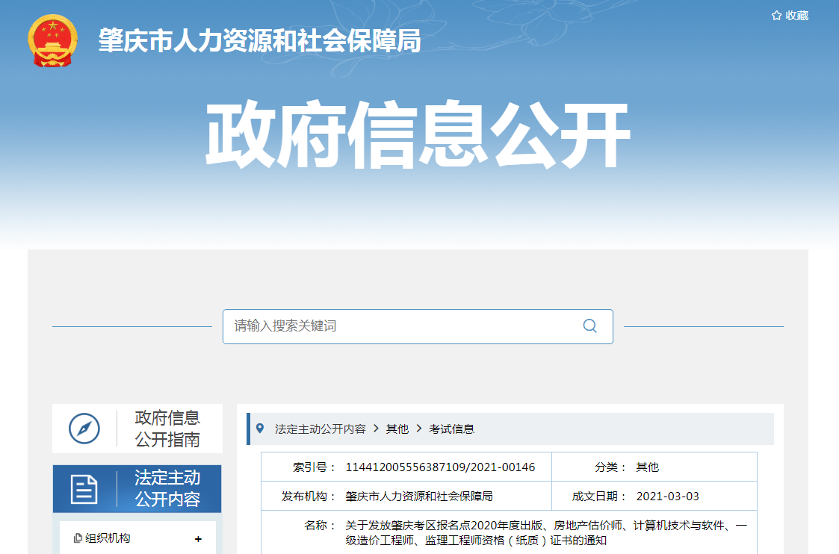The height and width of the screenshot is (554, 839).
Task: Click the 发布机构 label
Action: 309,497
